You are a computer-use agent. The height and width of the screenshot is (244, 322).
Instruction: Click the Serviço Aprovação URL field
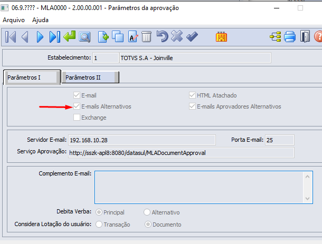click(182, 152)
